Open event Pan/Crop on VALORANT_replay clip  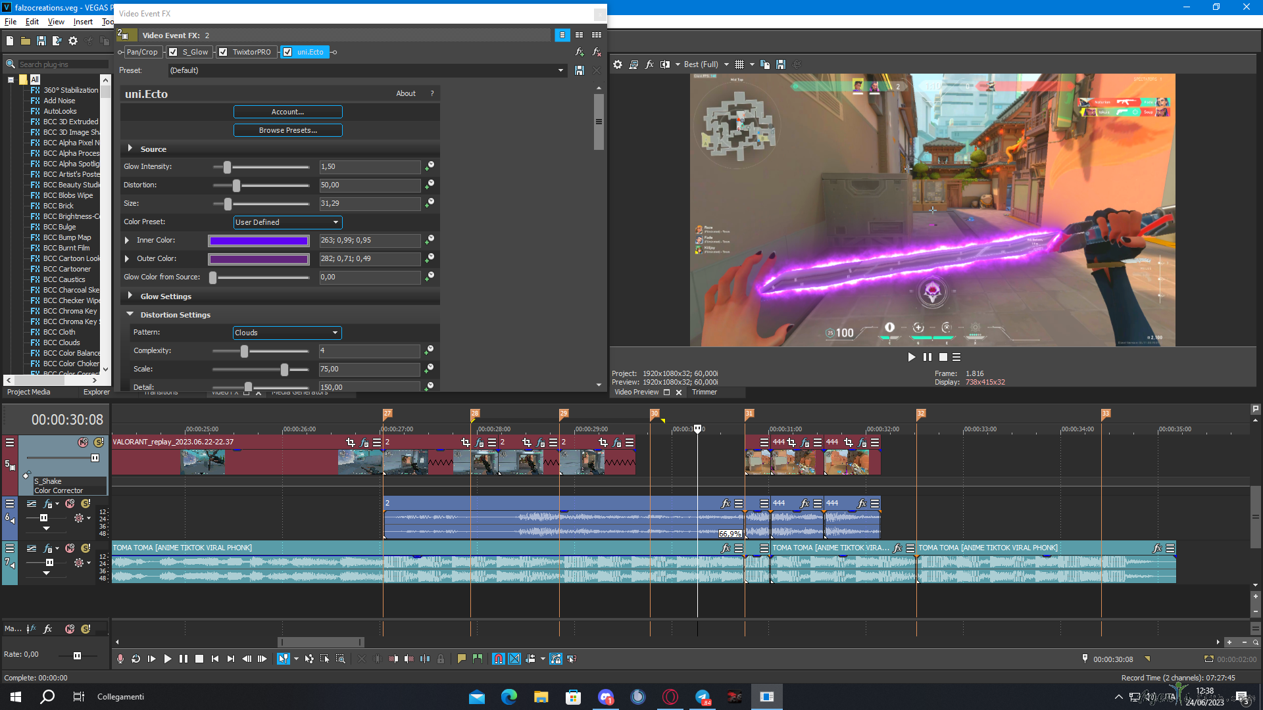pyautogui.click(x=351, y=442)
